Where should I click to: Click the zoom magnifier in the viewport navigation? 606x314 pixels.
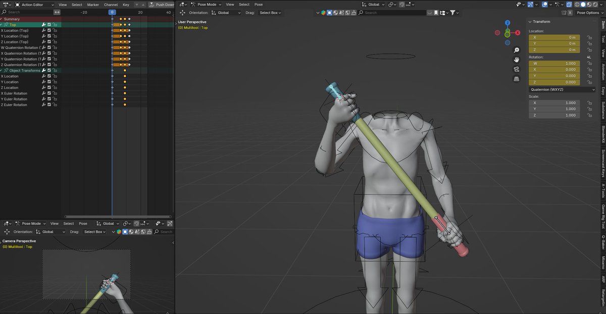(x=517, y=50)
